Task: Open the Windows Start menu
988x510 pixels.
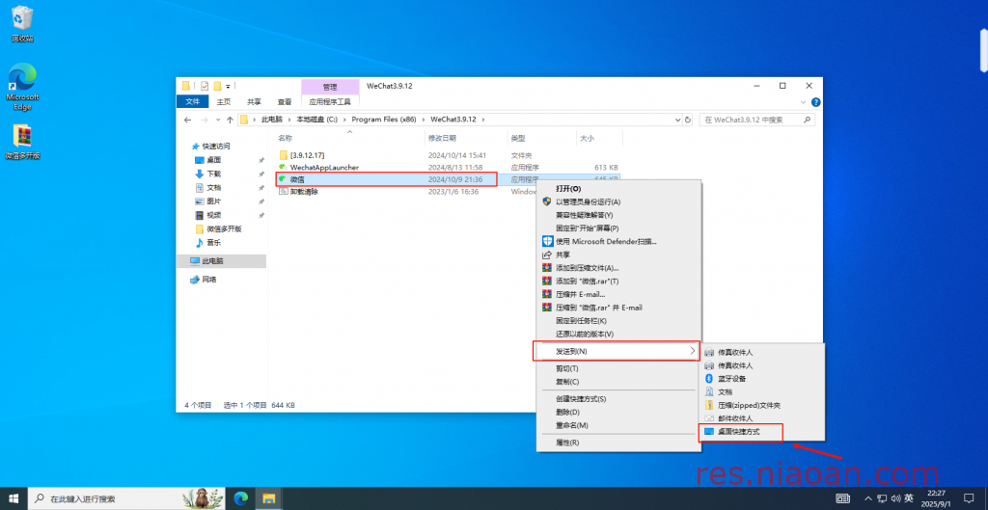Action: click(14, 498)
